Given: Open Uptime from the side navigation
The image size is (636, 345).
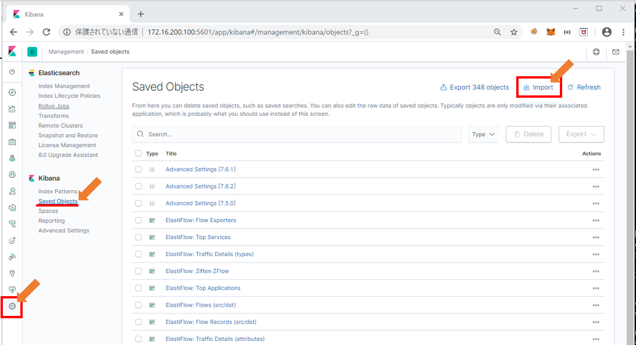Looking at the screenshot, I should click(12, 241).
